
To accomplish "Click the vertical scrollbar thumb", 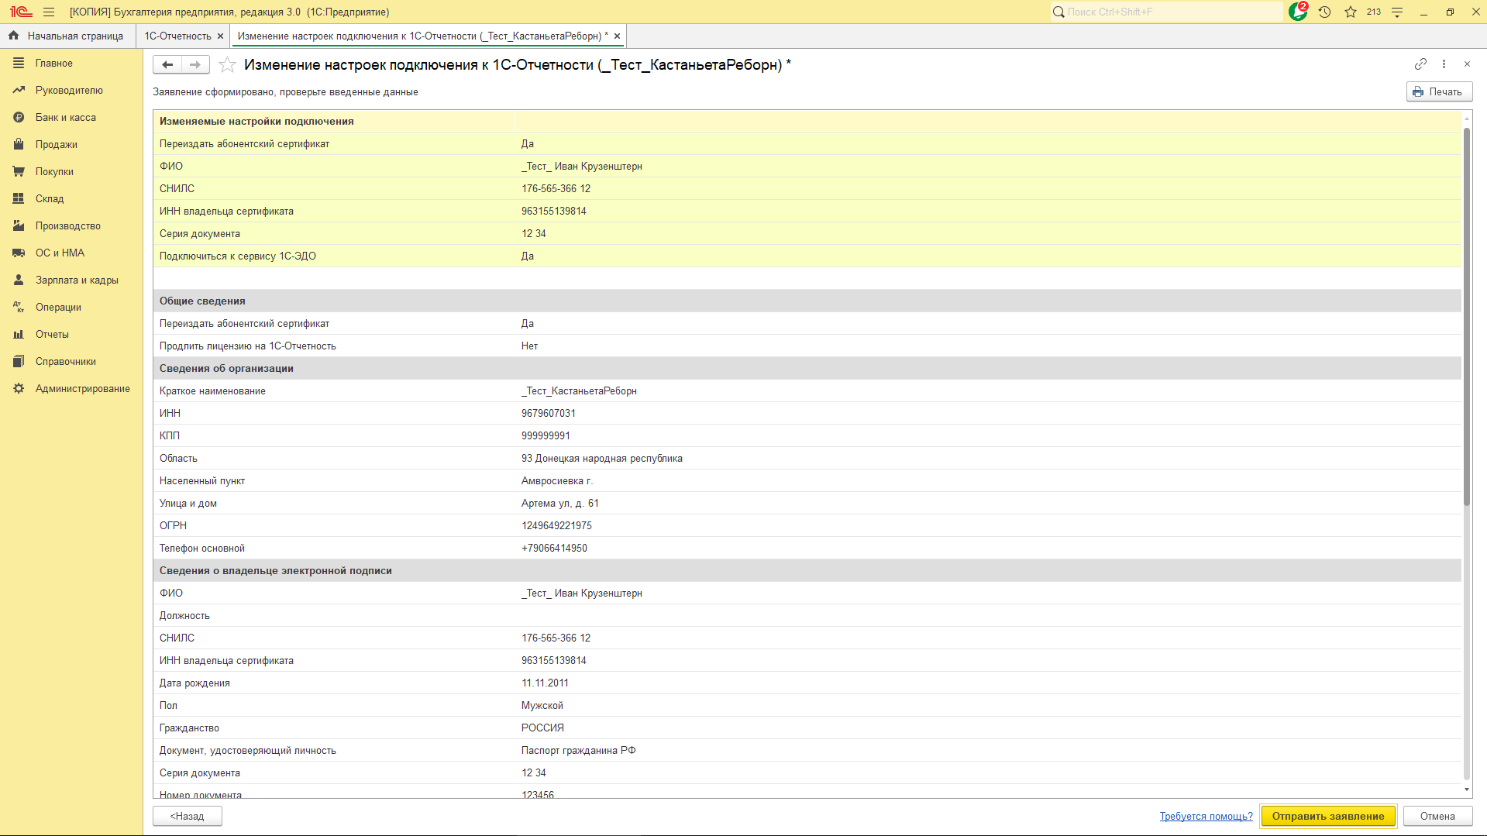I will tap(1466, 316).
